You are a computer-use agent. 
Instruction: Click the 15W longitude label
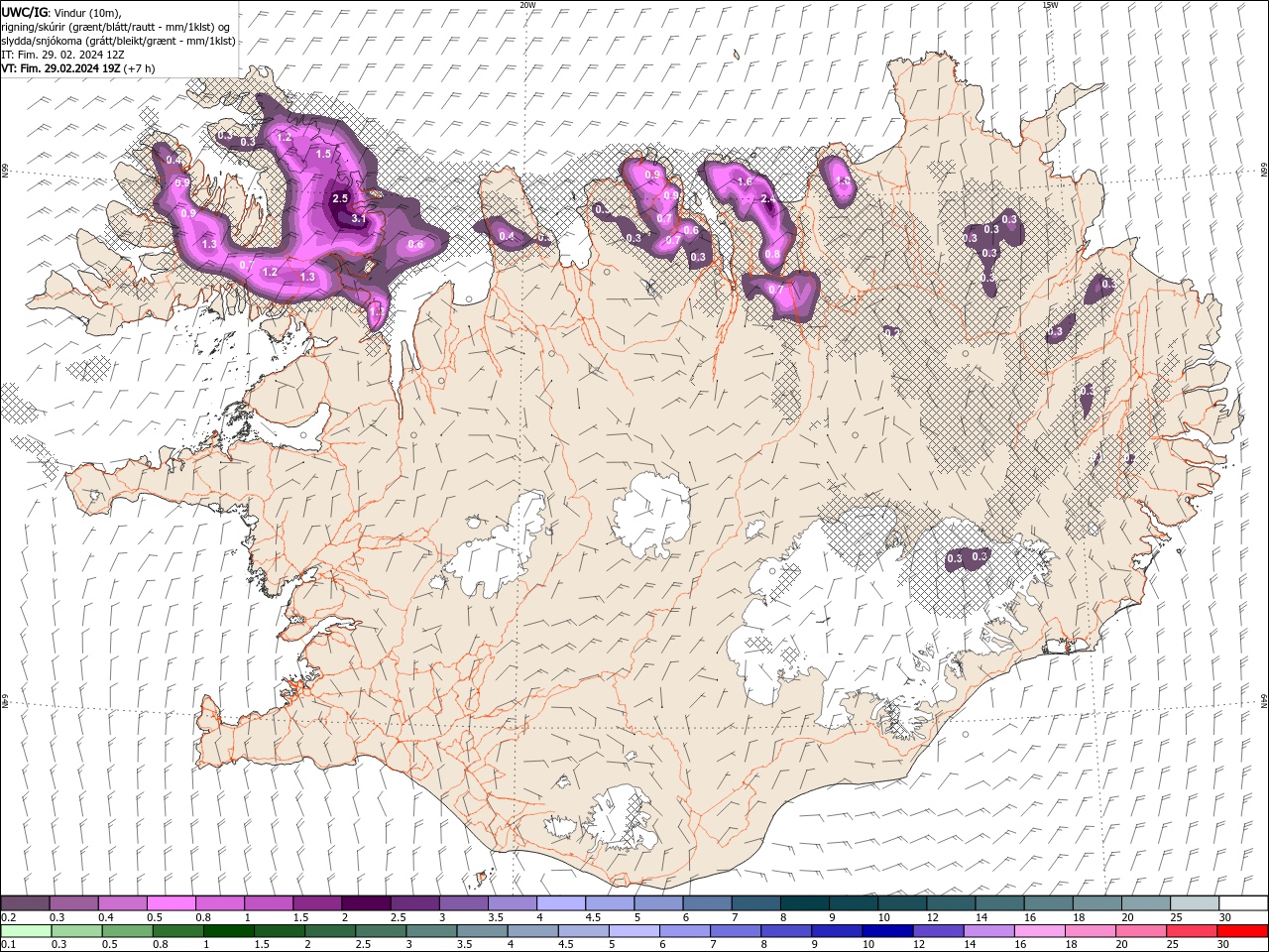(x=1050, y=5)
